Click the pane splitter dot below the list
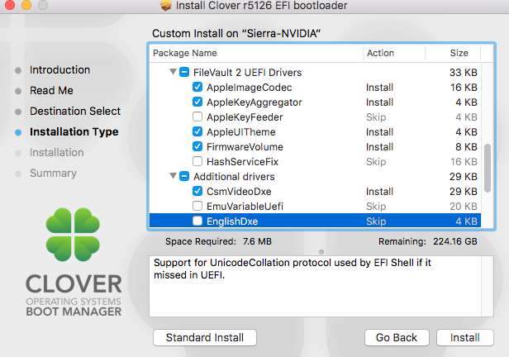The width and height of the screenshot is (509, 357). click(321, 252)
